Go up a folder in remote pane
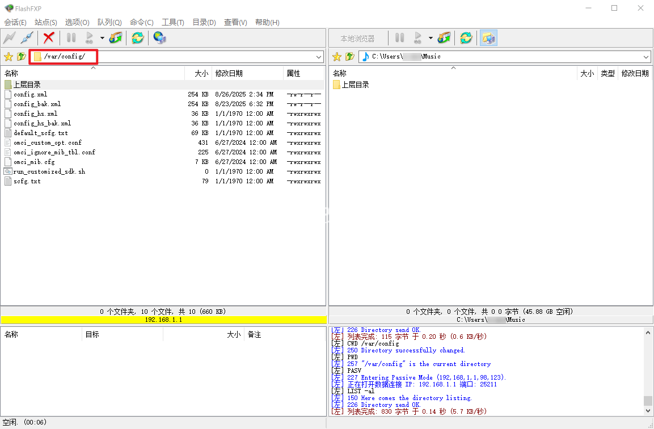The height and width of the screenshot is (429, 654). 22,57
